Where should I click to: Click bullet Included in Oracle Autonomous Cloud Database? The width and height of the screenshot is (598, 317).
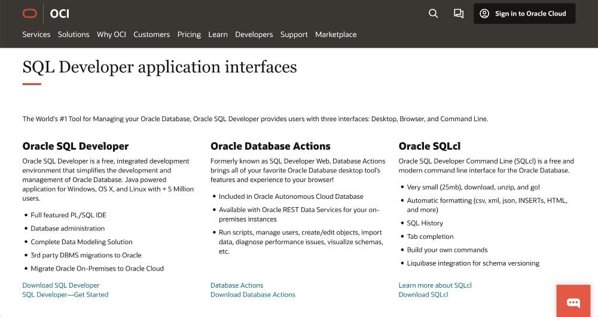pos(291,196)
